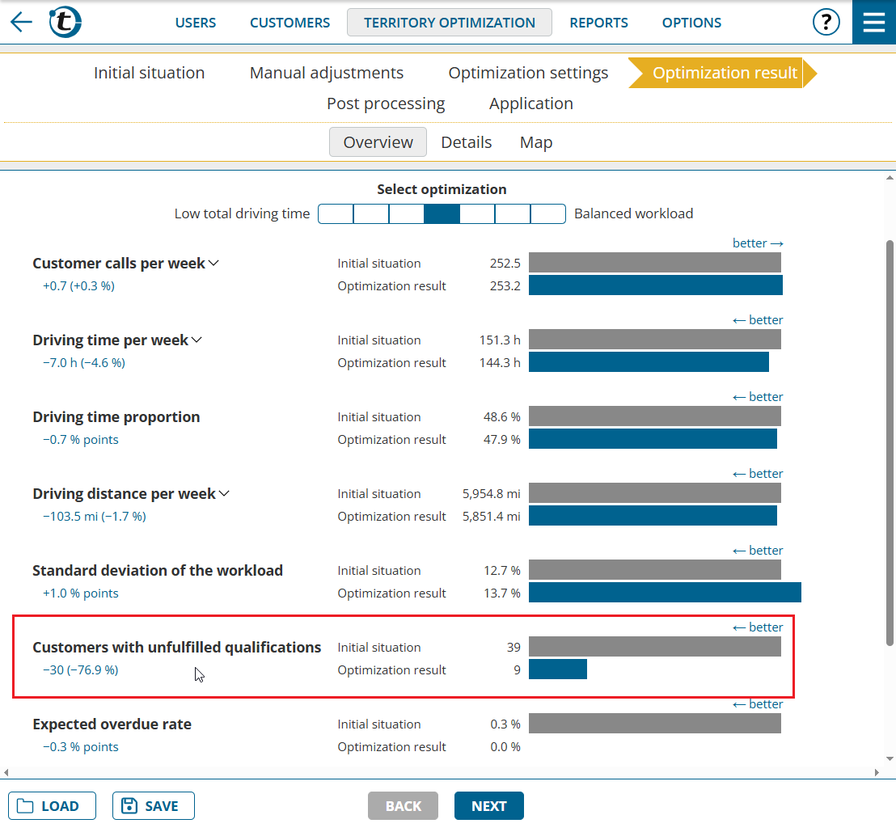Click the portatour logo icon
The height and width of the screenshot is (832, 896).
[65, 22]
